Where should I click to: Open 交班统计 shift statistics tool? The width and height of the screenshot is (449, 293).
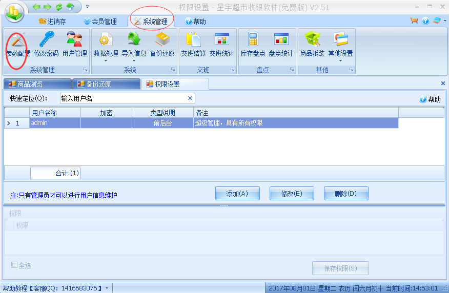pos(221,45)
